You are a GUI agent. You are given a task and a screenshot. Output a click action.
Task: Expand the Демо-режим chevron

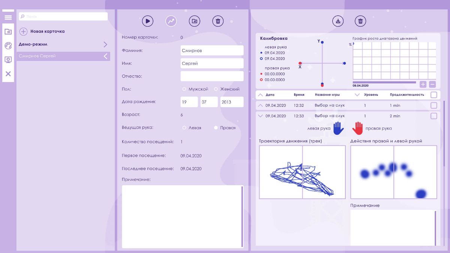105,44
